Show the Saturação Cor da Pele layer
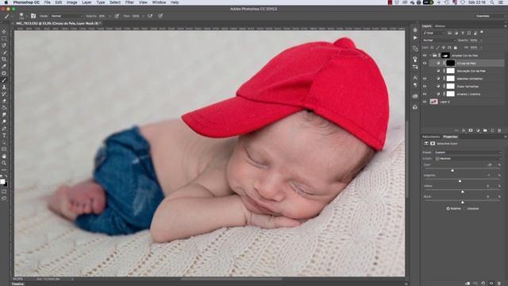This screenshot has width=508, height=286. click(425, 71)
